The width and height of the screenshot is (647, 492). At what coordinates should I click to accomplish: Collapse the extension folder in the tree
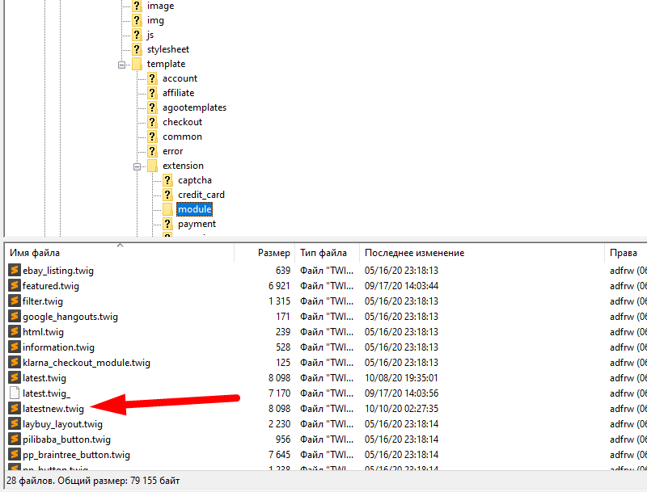[137, 166]
